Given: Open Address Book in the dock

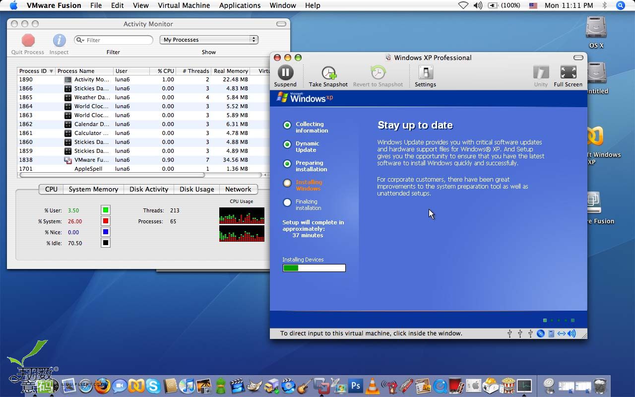Looking at the screenshot, I should 170,386.
